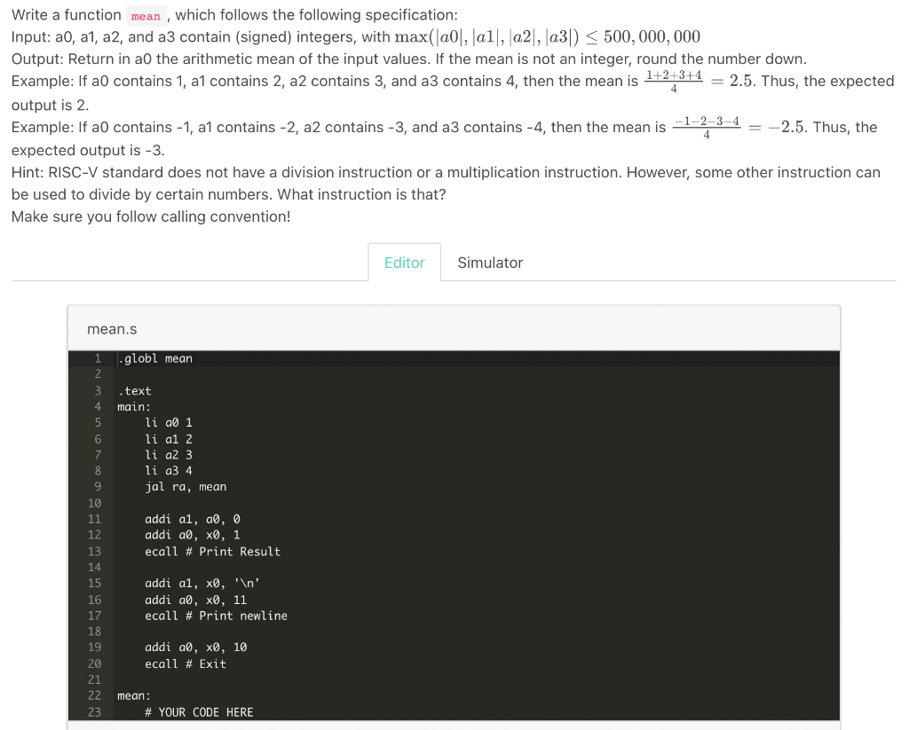Click the mean inline code badge in the prompt
Viewport: 909px width, 730px height.
(x=145, y=15)
